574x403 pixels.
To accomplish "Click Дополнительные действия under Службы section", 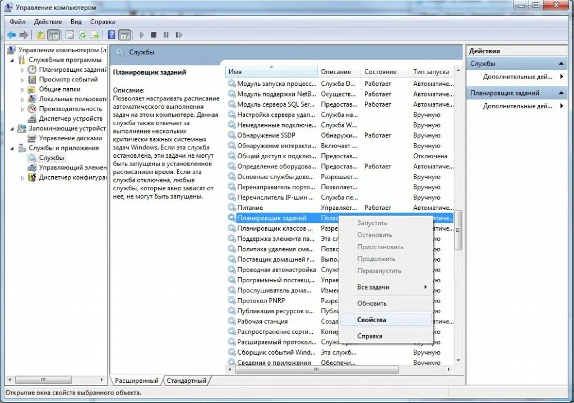I will coord(517,77).
